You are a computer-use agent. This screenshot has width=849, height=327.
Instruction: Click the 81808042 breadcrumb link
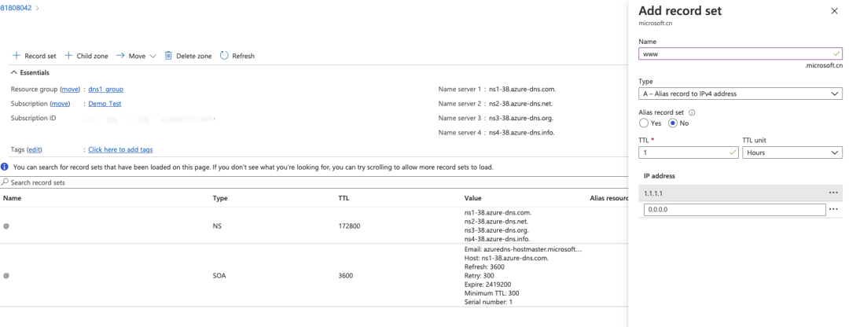17,8
